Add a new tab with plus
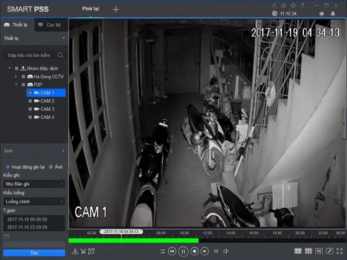This screenshot has width=347, height=260. [x=116, y=10]
